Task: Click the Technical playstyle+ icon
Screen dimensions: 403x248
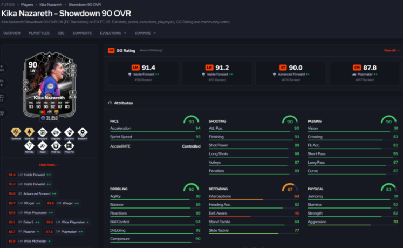Action: (16, 132)
